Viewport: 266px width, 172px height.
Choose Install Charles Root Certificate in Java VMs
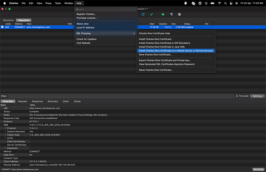click(x=161, y=47)
